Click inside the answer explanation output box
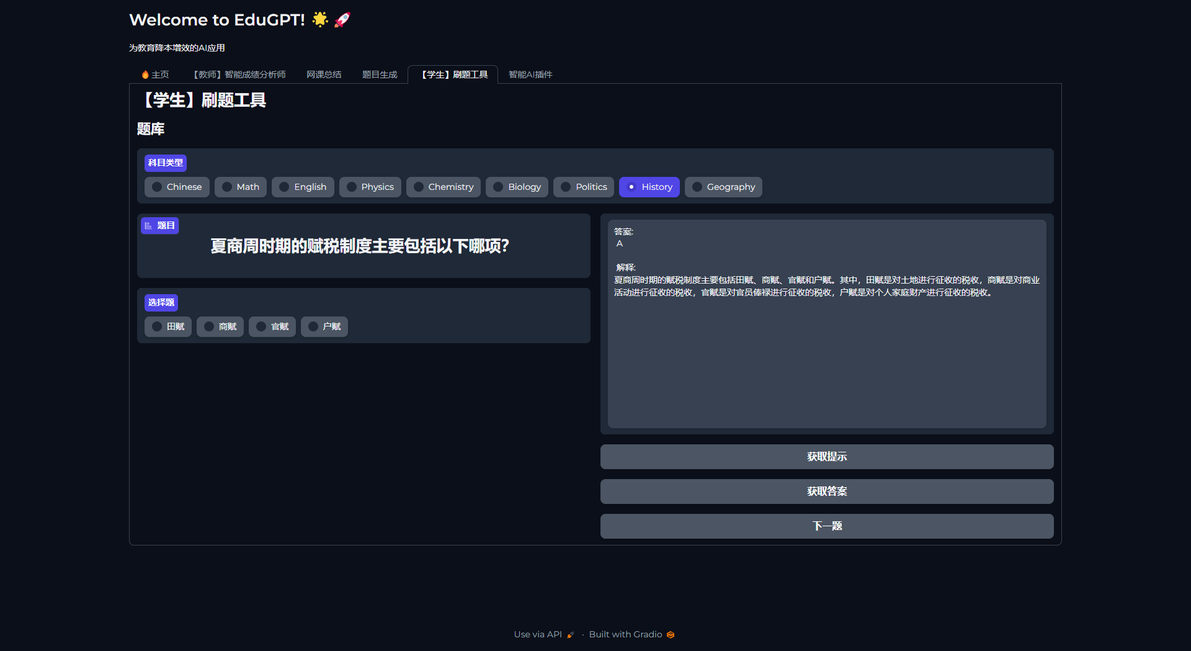Screen dimensions: 1191x651 pos(826,323)
